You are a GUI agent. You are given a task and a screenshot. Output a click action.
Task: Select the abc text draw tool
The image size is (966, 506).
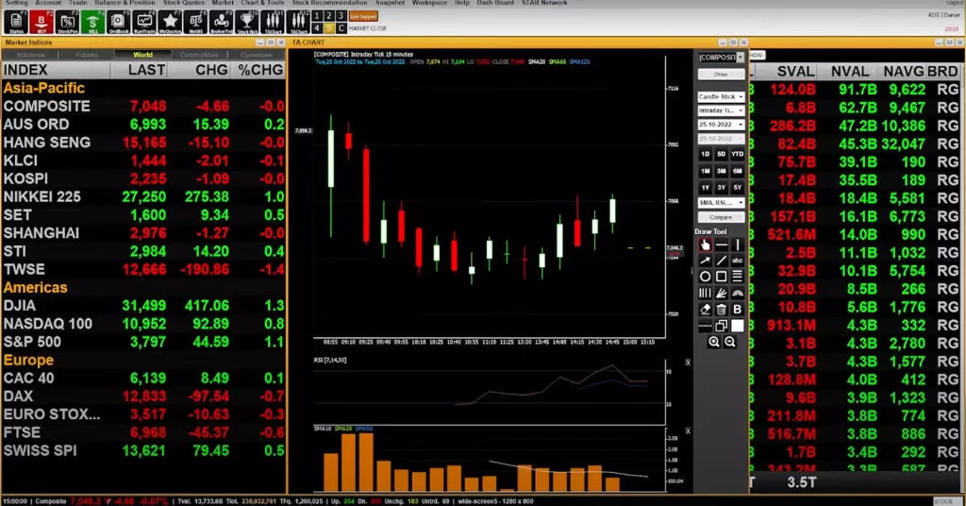738,261
